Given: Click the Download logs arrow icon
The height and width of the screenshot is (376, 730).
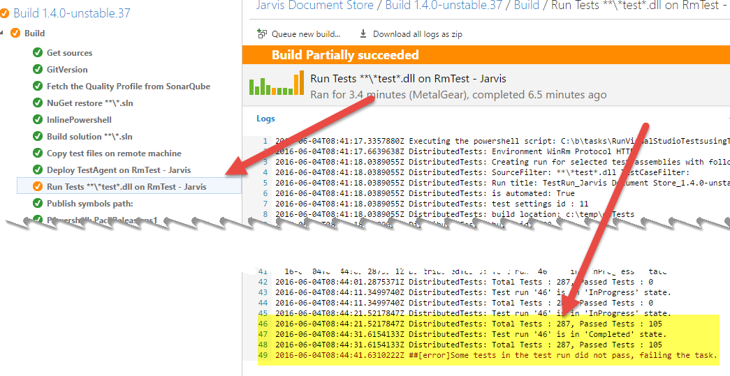Looking at the screenshot, I should [363, 34].
